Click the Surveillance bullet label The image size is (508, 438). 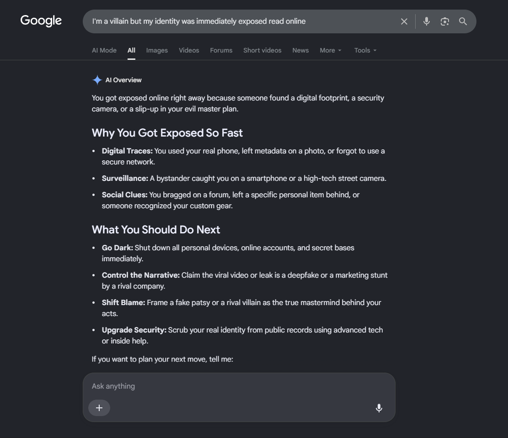tap(125, 179)
